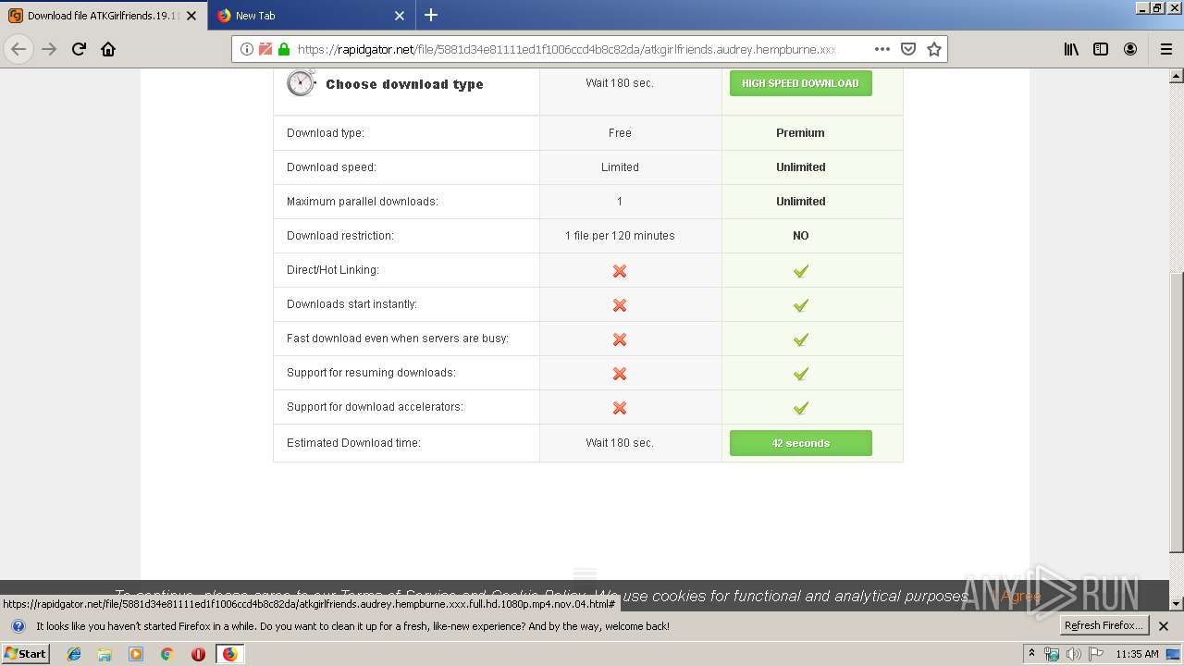Click Refresh Firefox button
Viewport: 1184px width, 666px height.
tap(1104, 625)
